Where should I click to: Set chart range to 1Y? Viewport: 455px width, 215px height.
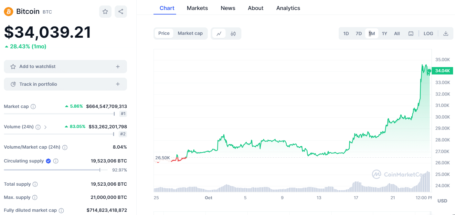(x=384, y=34)
